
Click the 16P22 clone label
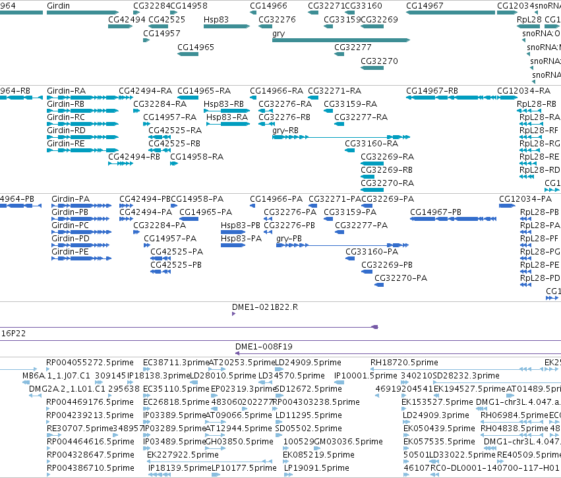14,334
